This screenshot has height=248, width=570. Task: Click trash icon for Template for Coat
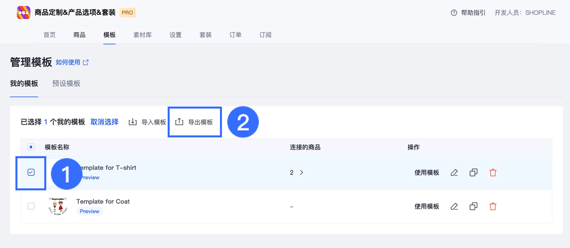click(x=493, y=206)
